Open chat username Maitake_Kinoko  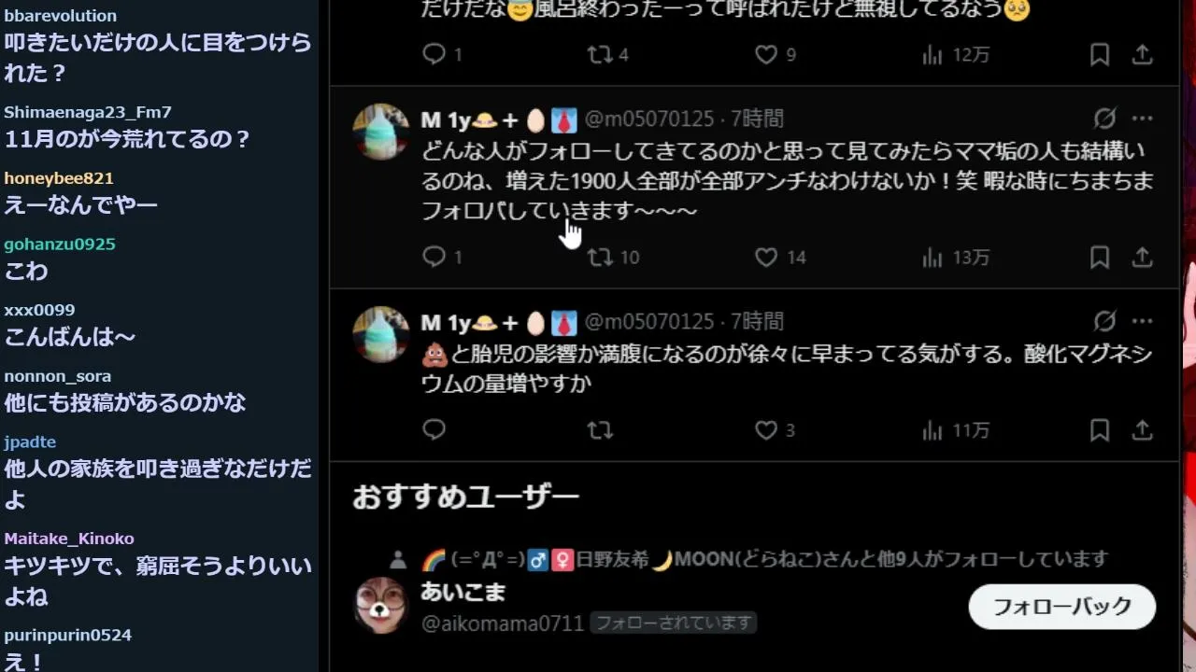[69, 539]
